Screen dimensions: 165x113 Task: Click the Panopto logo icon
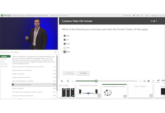coord(2,15)
